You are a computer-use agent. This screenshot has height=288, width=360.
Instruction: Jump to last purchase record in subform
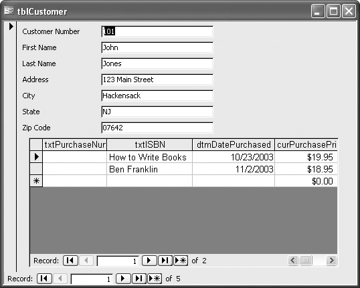pos(165,261)
